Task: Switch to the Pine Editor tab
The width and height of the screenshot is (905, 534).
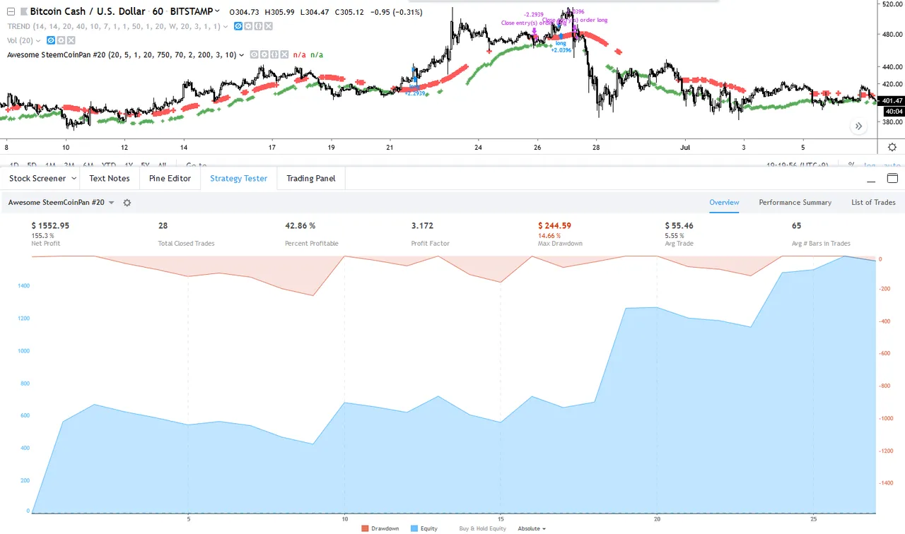Action: [x=170, y=178]
